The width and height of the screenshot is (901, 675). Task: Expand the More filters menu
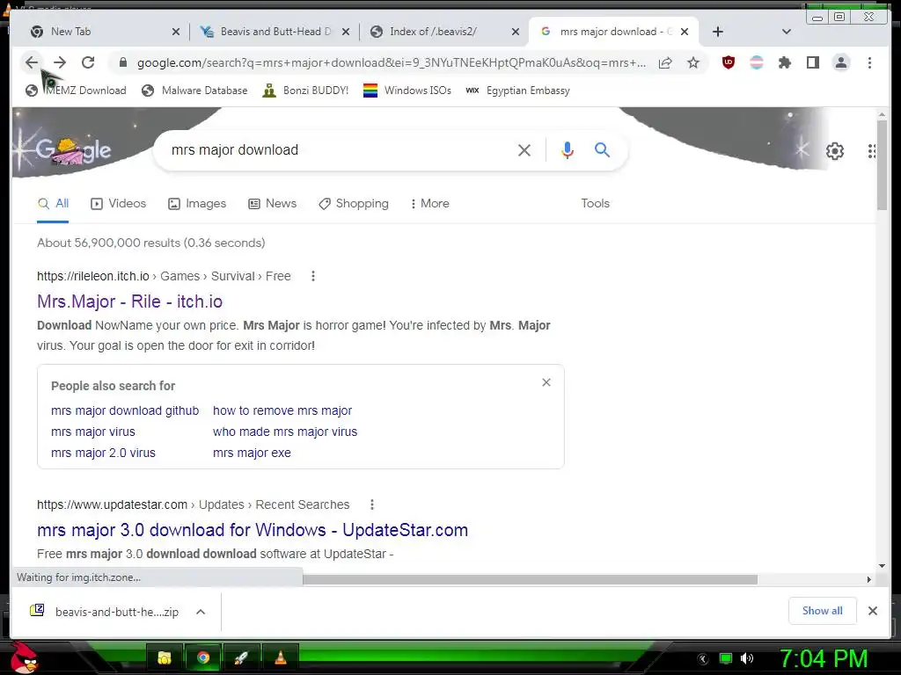[x=429, y=204]
